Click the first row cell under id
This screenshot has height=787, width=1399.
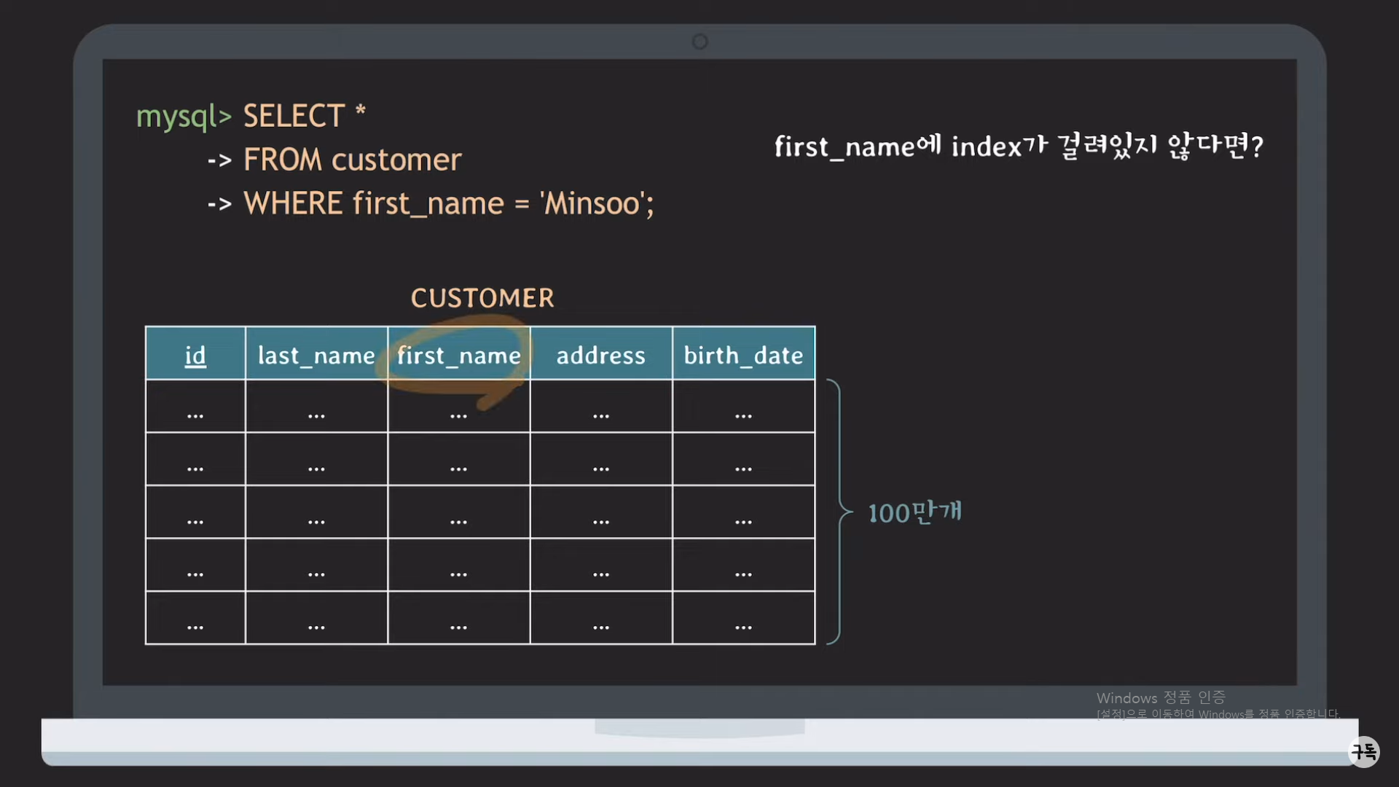(x=195, y=407)
